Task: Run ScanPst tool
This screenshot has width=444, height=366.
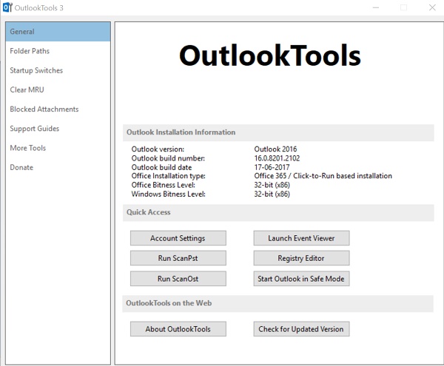Action: pyautogui.click(x=178, y=258)
